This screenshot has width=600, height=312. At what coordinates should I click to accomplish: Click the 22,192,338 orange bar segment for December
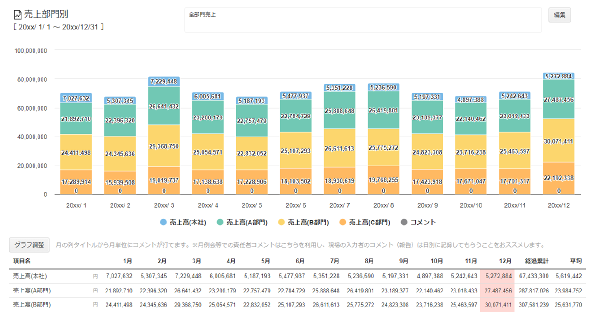point(558,178)
